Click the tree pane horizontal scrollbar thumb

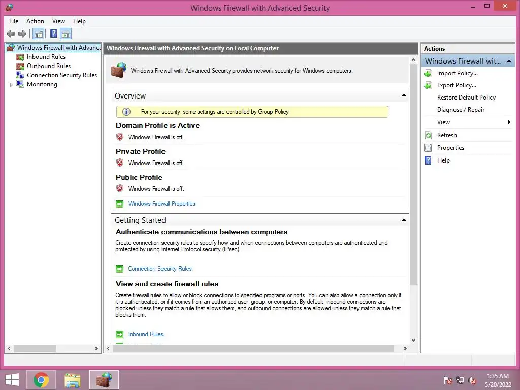[35, 348]
